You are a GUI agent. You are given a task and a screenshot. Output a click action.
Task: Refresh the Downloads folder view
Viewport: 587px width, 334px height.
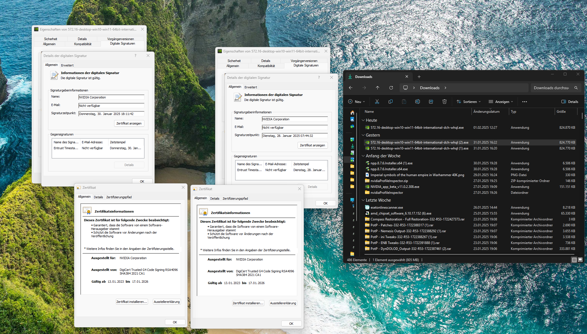pyautogui.click(x=391, y=88)
